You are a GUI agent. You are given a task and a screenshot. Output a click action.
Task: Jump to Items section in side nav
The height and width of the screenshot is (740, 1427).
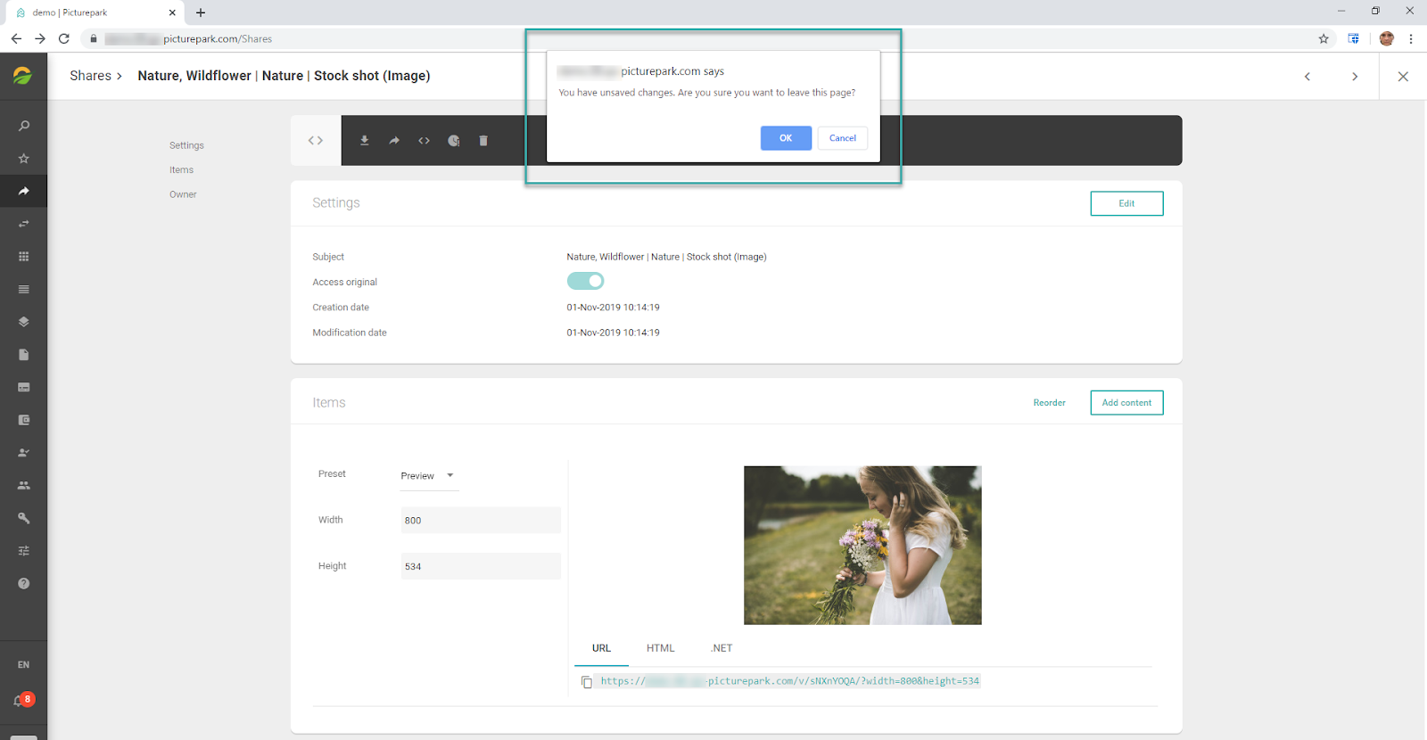click(181, 170)
